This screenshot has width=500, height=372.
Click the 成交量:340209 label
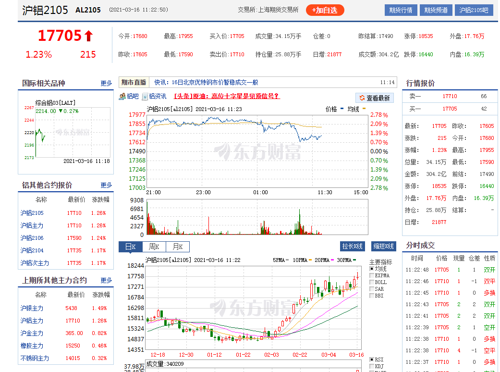click(165, 364)
